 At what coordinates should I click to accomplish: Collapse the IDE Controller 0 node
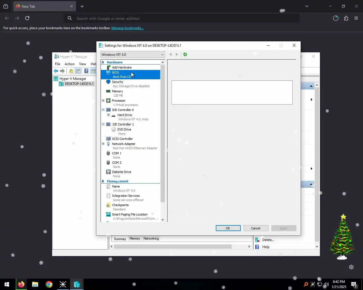[103, 110]
